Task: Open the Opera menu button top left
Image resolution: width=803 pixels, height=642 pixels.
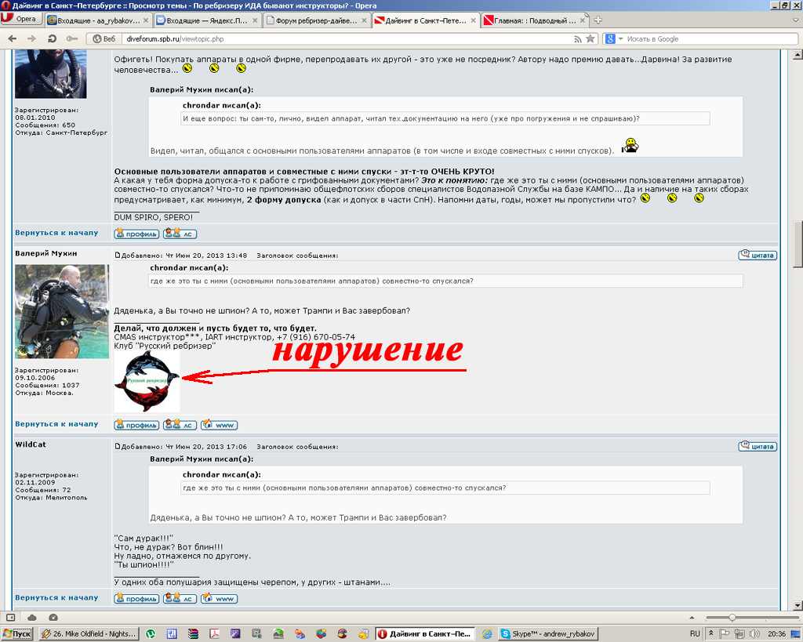Action: pos(20,18)
